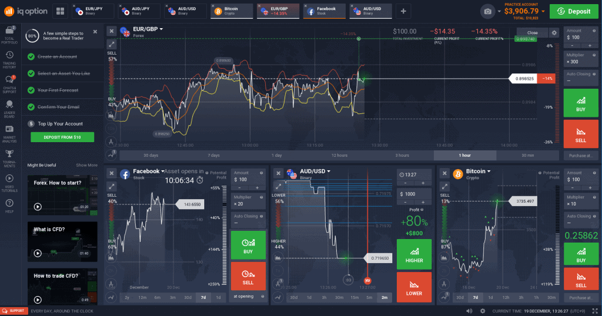602x316 pixels.
Task: Open Bitcoin multiplier ×10 selector
Action: tap(581, 201)
